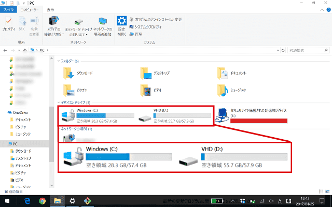Viewport: 332px width, 207px height.
Task: Switch to the 表示 ribbon tab
Action: [50, 10]
